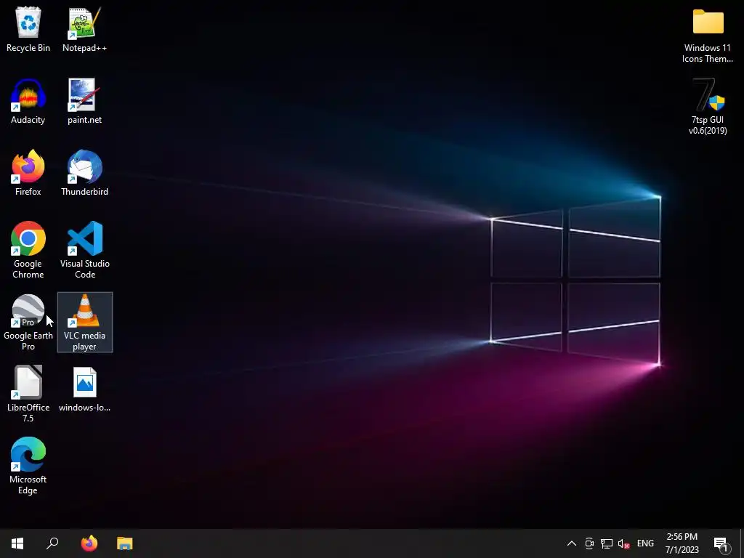The image size is (744, 558).
Task: Open taskbar search
Action: (52, 543)
